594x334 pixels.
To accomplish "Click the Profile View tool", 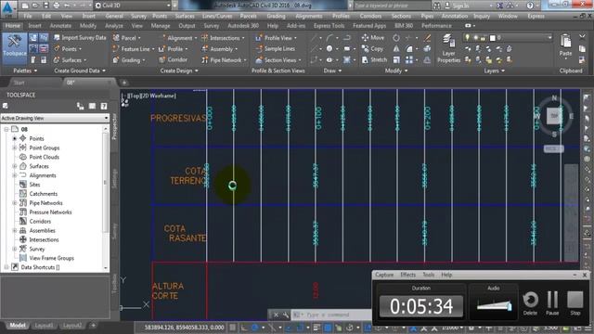I will (x=277, y=38).
